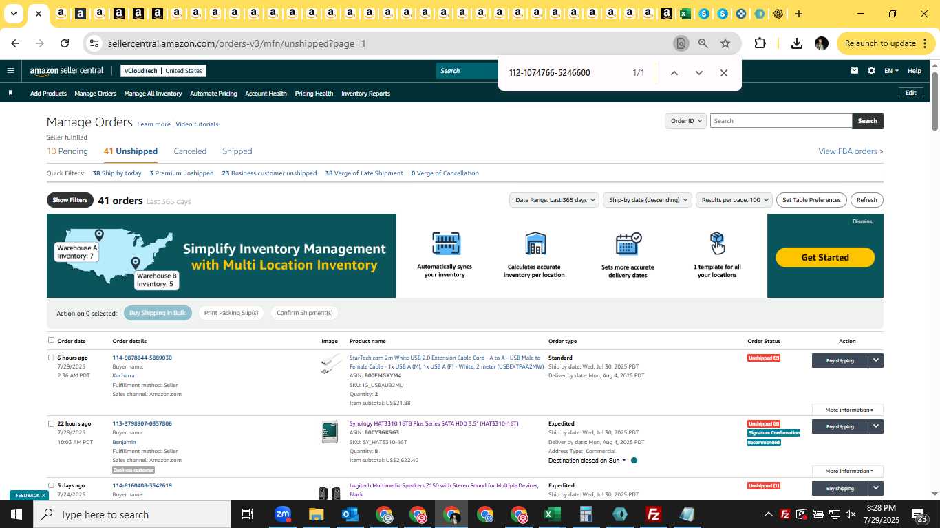Open the Seller Central settings gear
Screen dimensions: 940x528
point(871,70)
